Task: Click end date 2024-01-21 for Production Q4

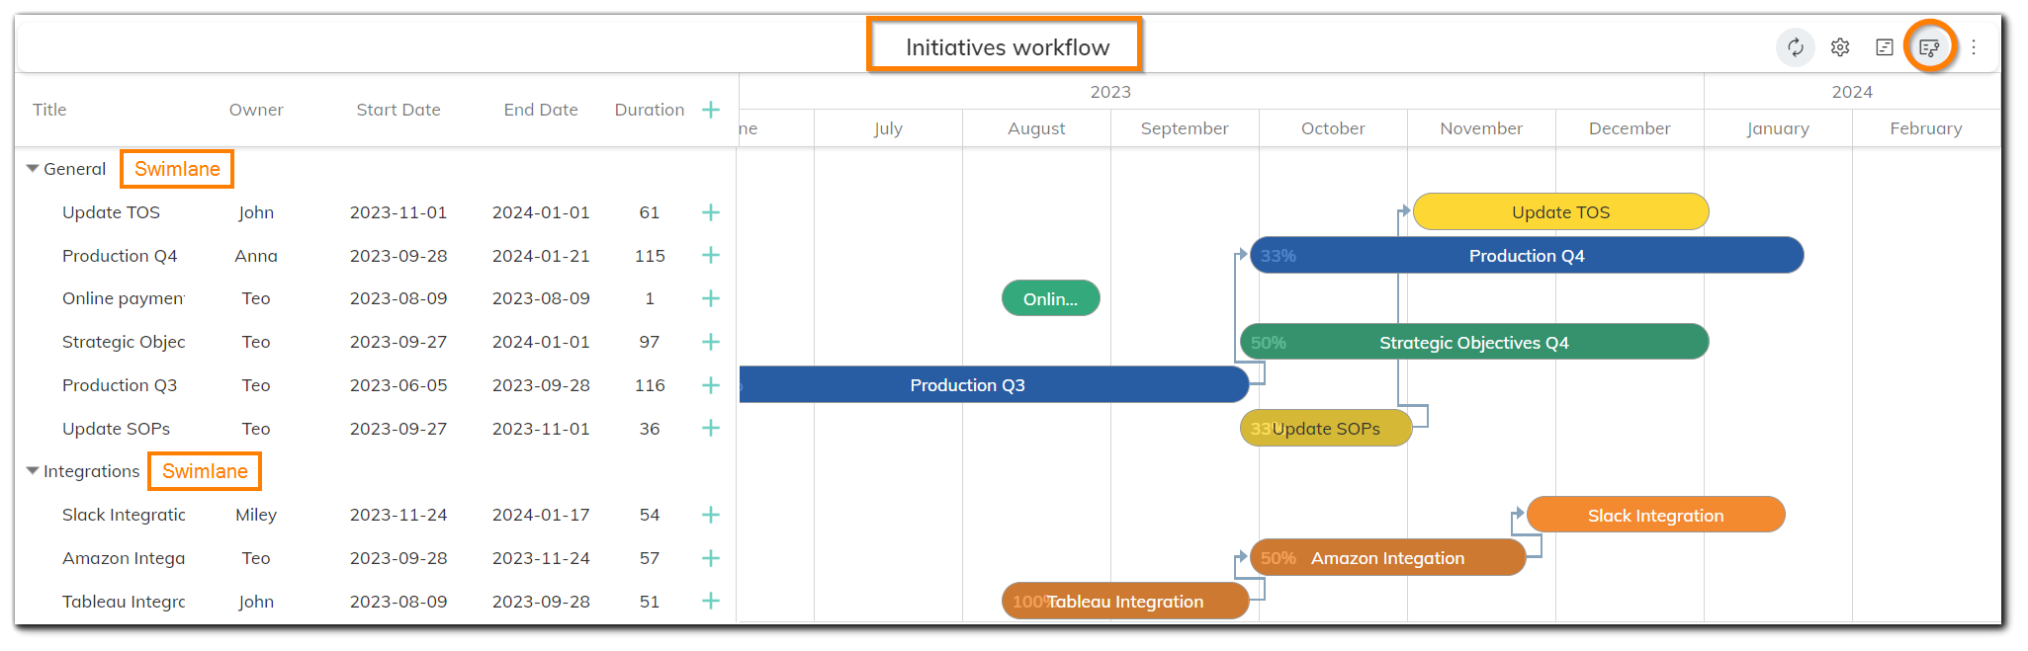Action: coord(541,256)
